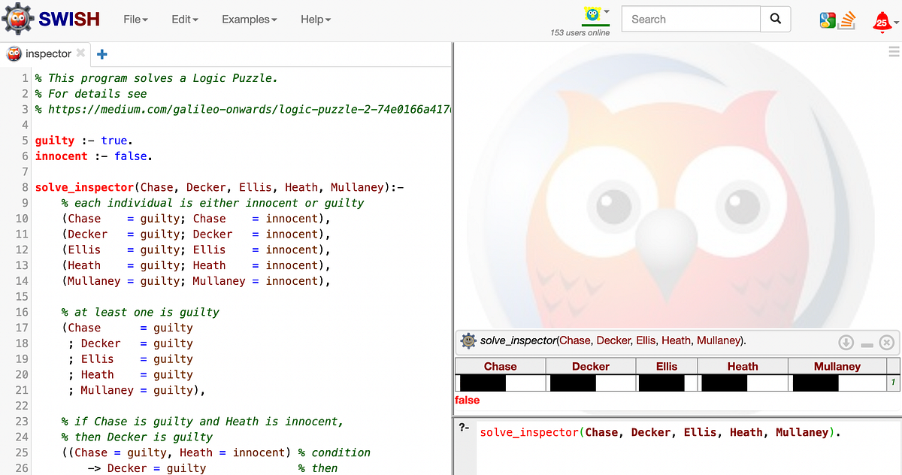Click the download answers arrow icon
This screenshot has height=475, width=902.
pos(846,343)
